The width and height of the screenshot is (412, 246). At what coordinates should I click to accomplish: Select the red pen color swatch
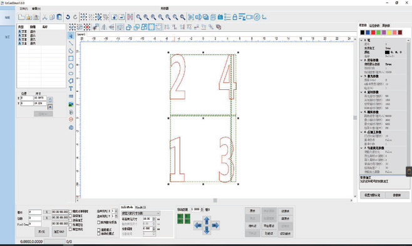pos(373,32)
